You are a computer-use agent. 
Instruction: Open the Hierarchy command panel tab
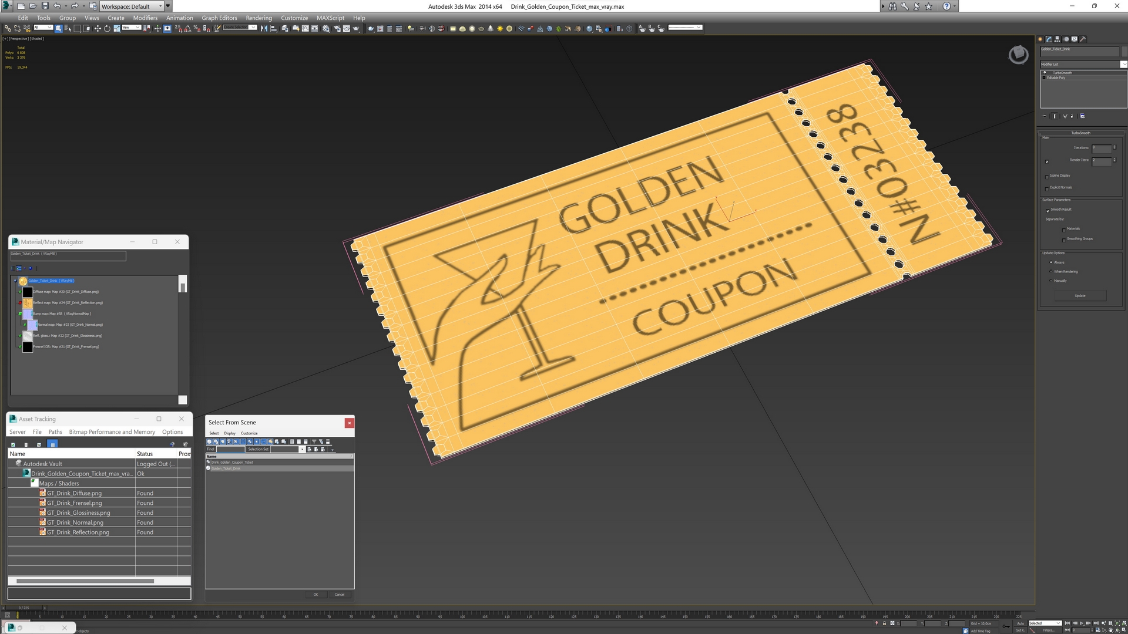1057,39
